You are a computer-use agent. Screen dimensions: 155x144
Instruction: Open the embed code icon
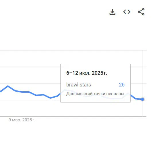pyautogui.click(x=127, y=12)
